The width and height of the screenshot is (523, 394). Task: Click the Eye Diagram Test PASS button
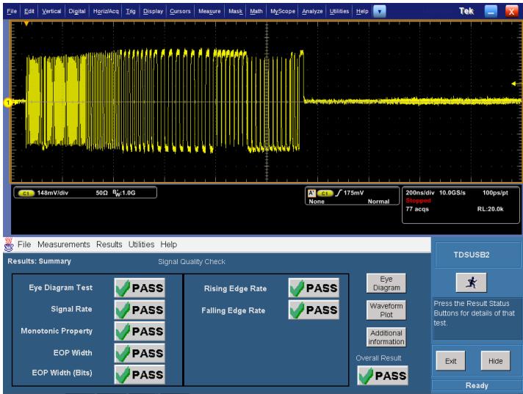tap(140, 288)
